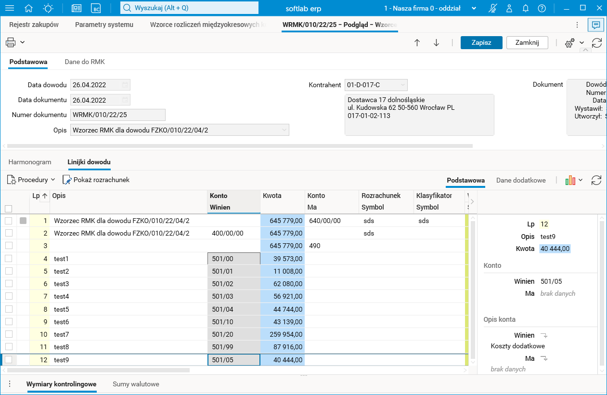Open the help question mark icon
The height and width of the screenshot is (395, 607).
point(542,8)
